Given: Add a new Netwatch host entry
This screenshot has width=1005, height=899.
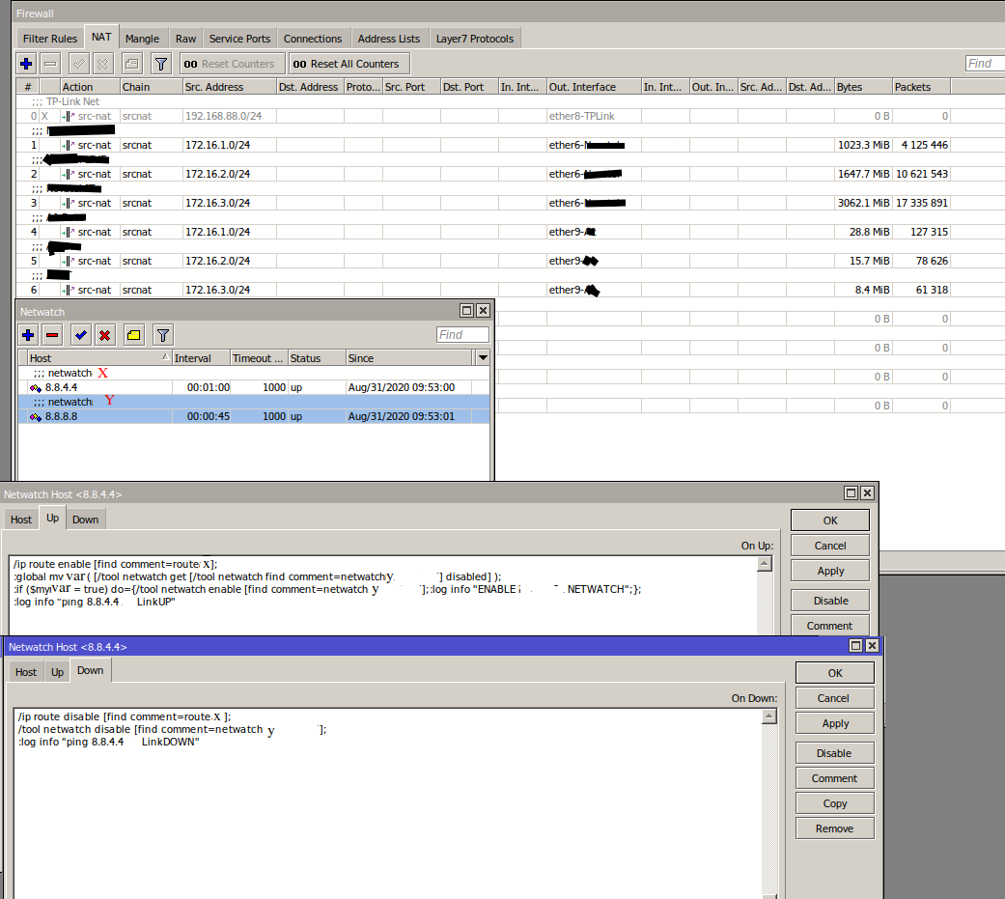Looking at the screenshot, I should (28, 335).
